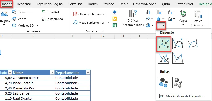The image size is (212, 101).
Task: Choose scatter with smooth lines and markers
Action: [x=178, y=44]
